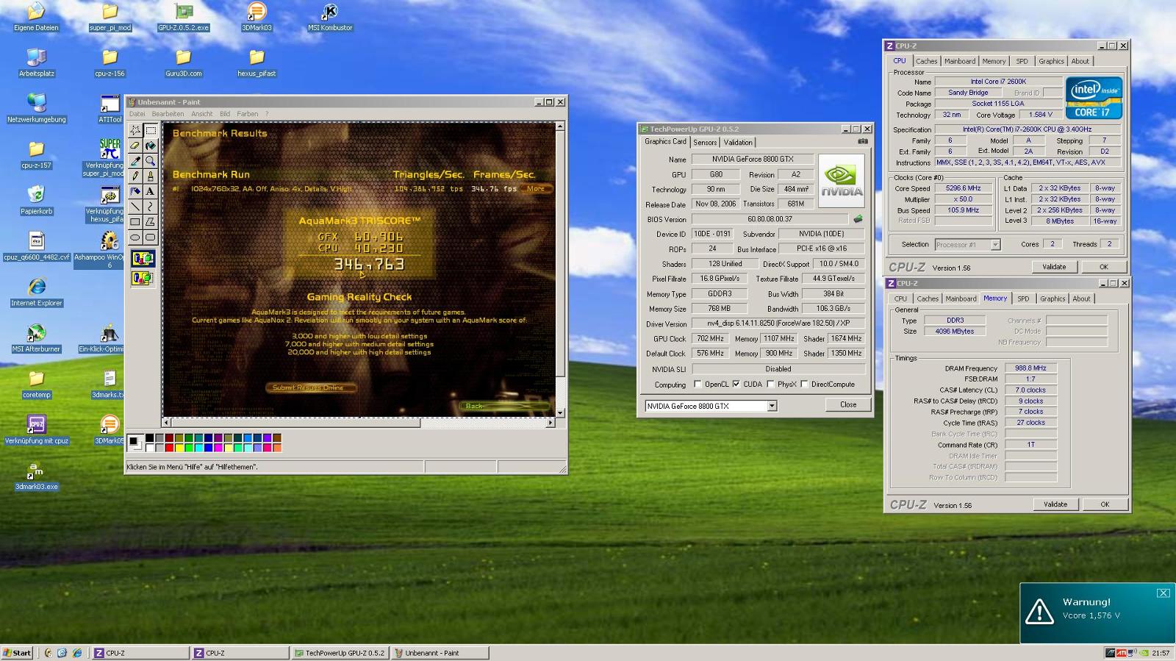Choose the Fill With Color bucket tool

tap(151, 146)
